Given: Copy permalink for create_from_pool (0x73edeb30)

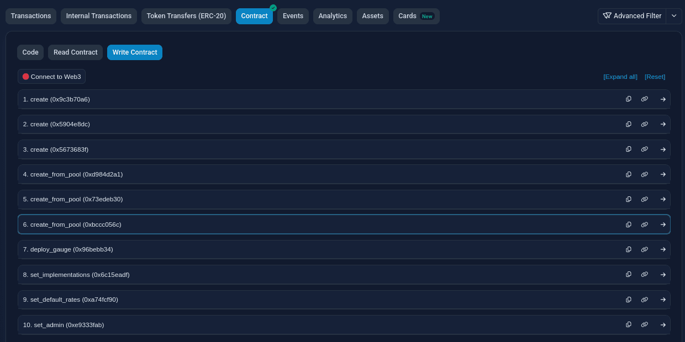Looking at the screenshot, I should click(645, 199).
